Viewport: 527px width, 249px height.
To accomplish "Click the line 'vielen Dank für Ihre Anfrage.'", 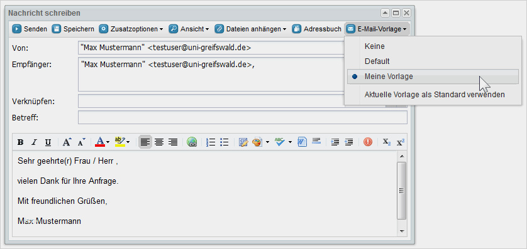I will click(68, 181).
